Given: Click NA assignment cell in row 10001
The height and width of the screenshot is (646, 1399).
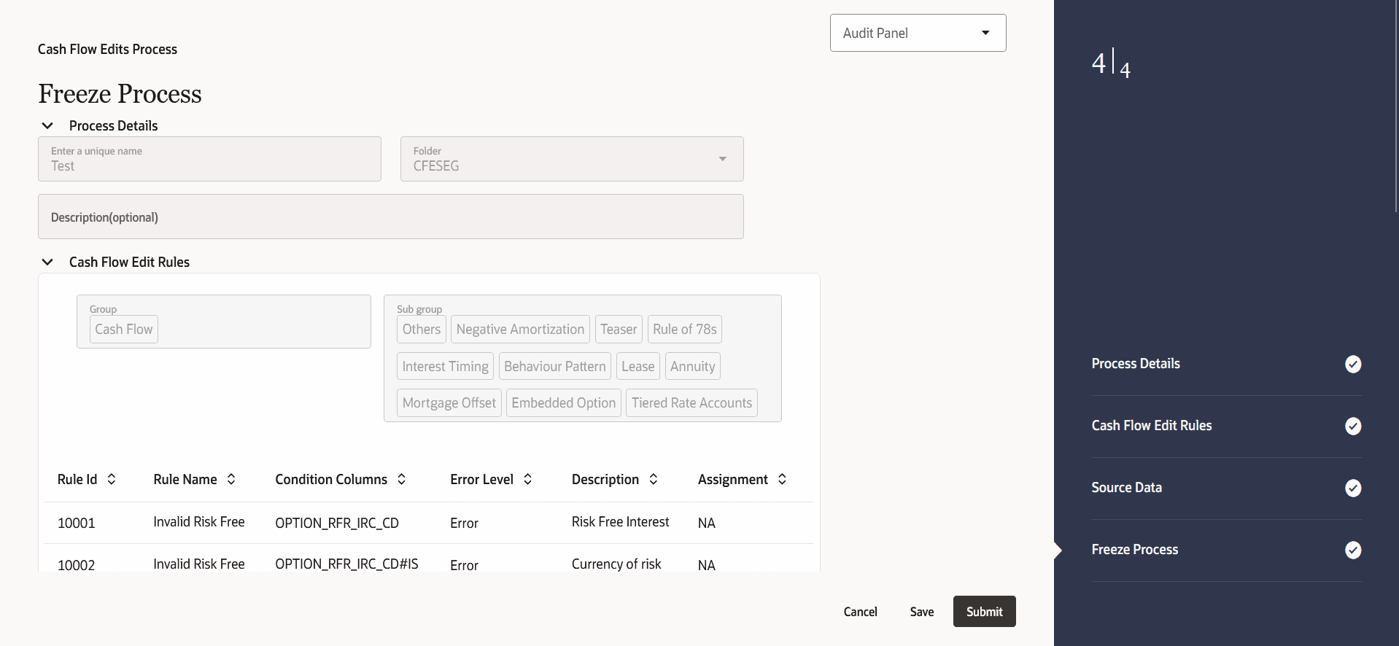Looking at the screenshot, I should (707, 523).
